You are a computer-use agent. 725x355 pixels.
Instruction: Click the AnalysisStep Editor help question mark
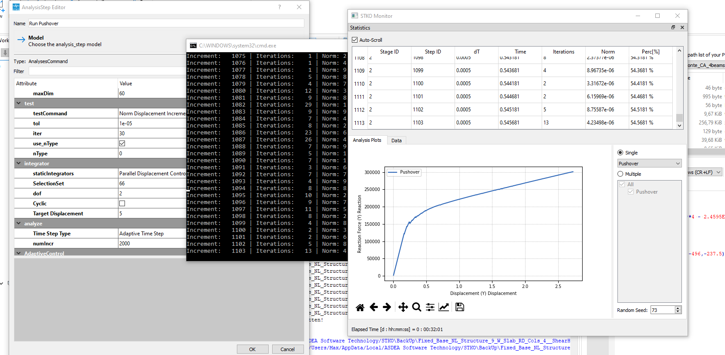click(x=280, y=7)
